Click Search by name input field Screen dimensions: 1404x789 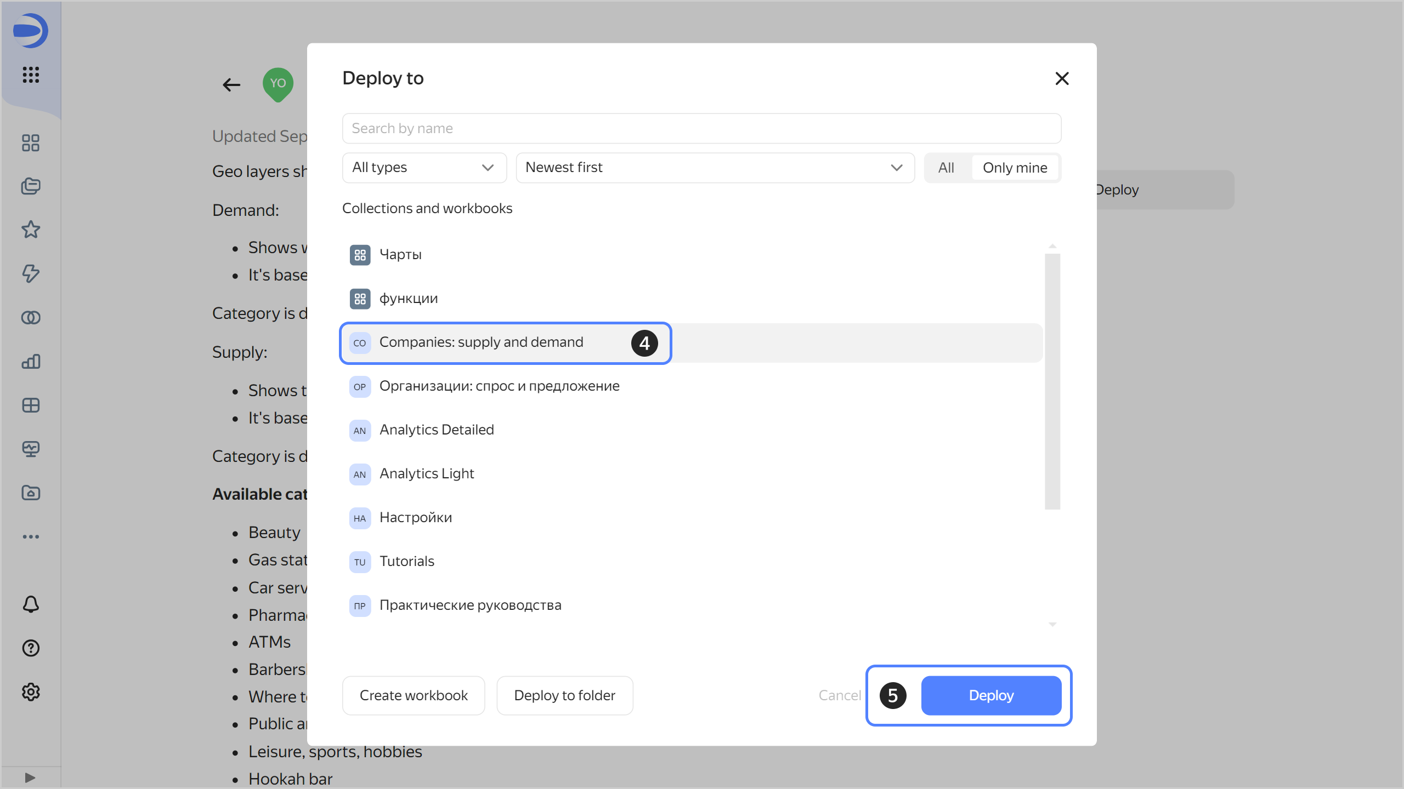click(x=701, y=127)
